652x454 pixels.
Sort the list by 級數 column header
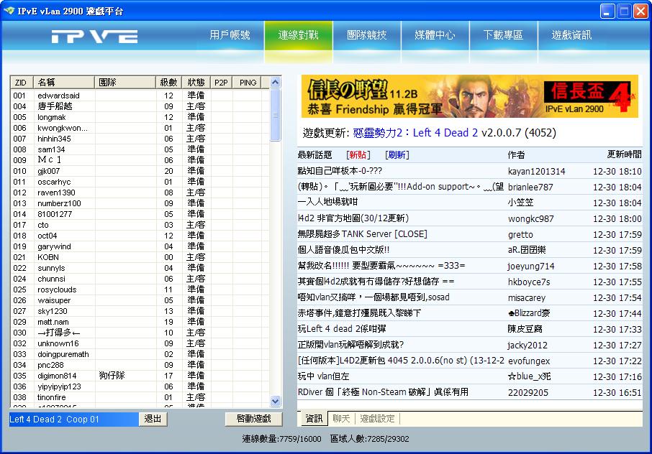click(168, 83)
